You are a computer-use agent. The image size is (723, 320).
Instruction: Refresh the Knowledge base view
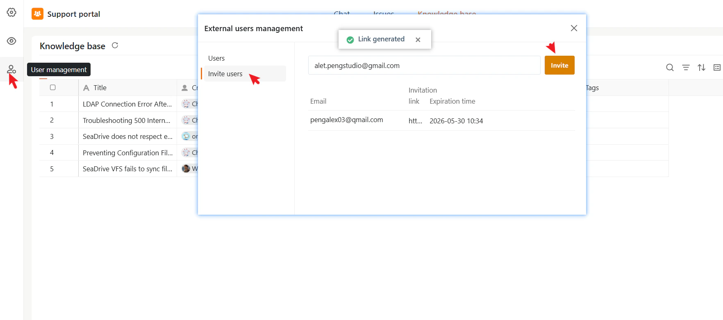coord(115,45)
